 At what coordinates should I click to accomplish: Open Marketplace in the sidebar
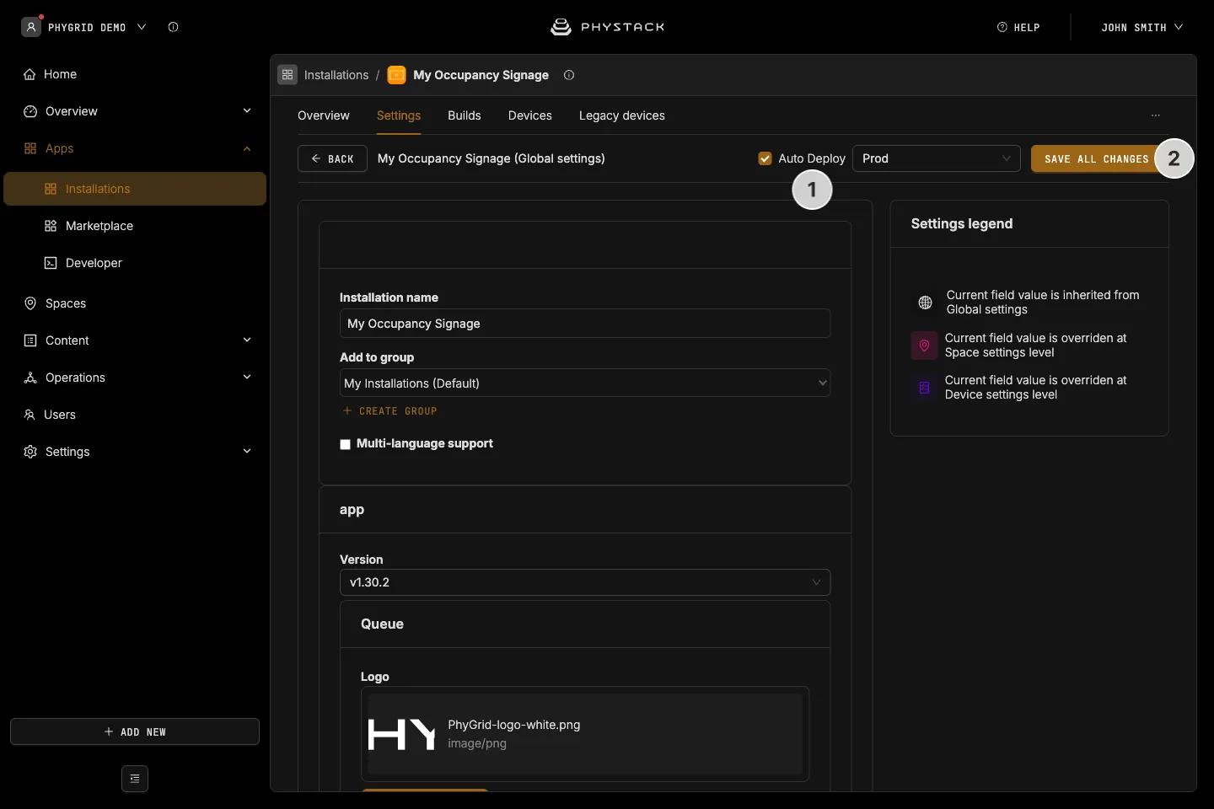(135, 226)
